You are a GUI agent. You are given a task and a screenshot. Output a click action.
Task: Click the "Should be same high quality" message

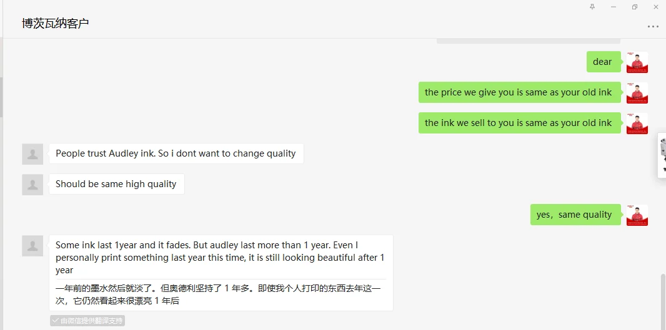[x=116, y=184]
